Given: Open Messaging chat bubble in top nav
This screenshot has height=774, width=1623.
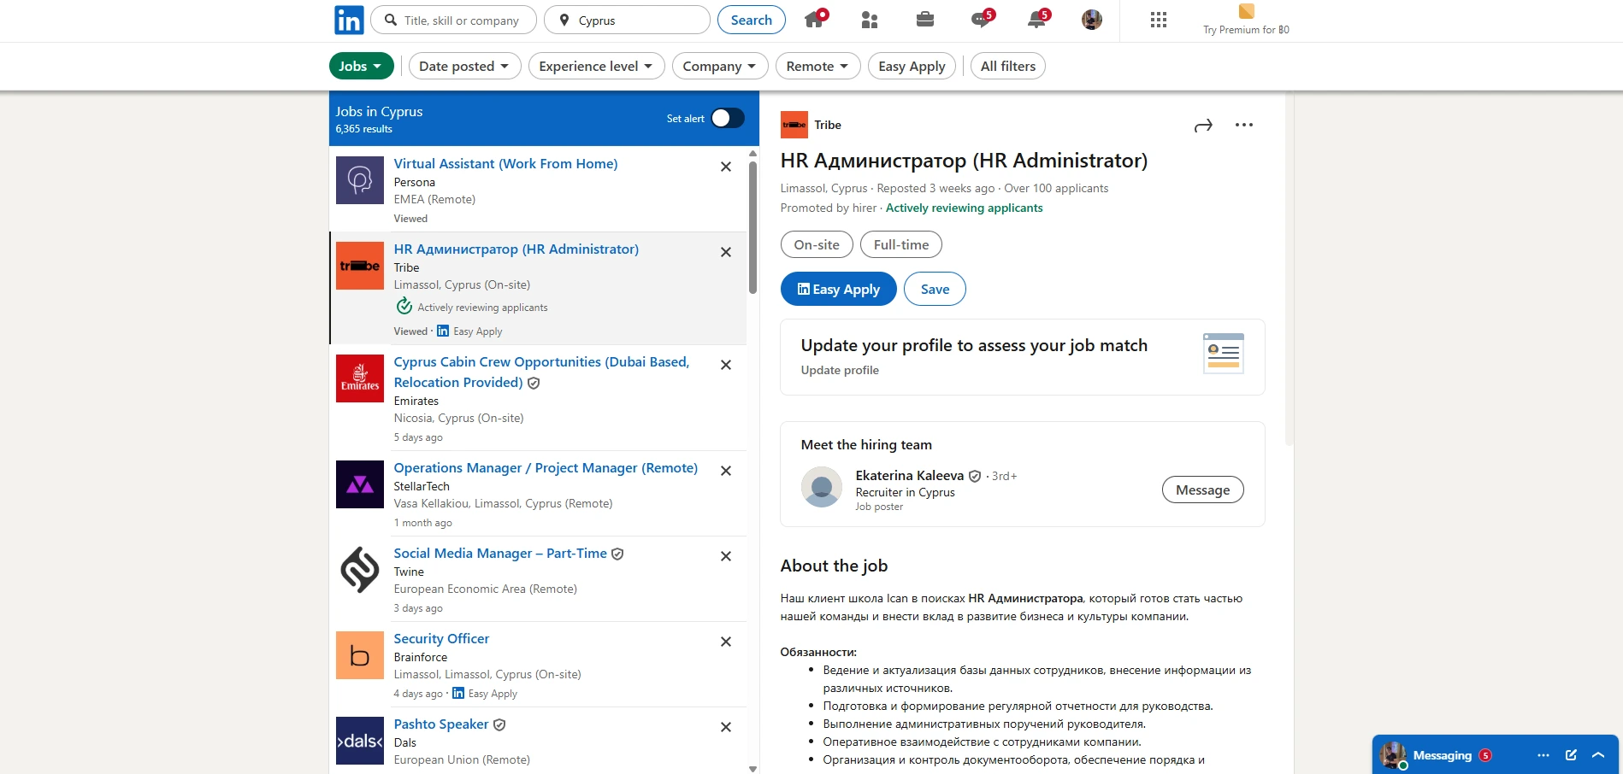Looking at the screenshot, I should (x=982, y=20).
